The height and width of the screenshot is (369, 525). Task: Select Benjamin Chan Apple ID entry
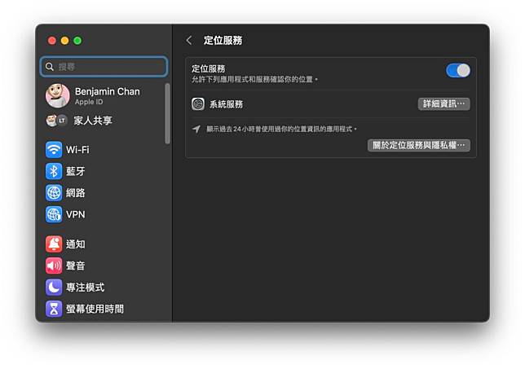[x=106, y=96]
